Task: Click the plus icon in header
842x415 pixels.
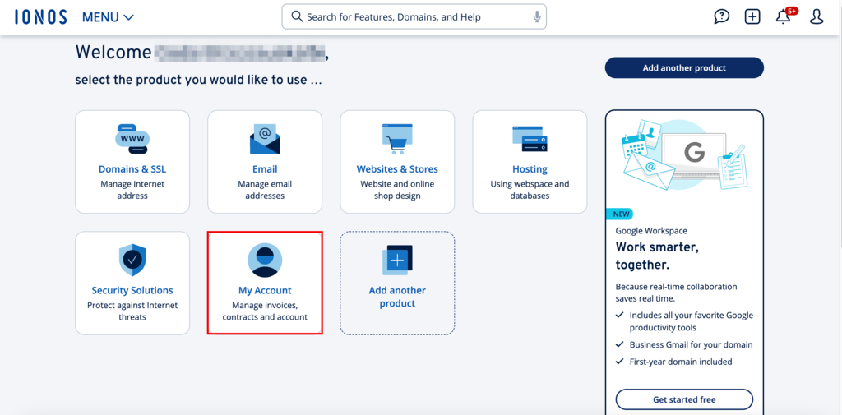Action: pyautogui.click(x=752, y=16)
